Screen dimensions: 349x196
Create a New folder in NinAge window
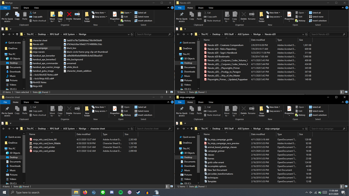click(x=87, y=17)
